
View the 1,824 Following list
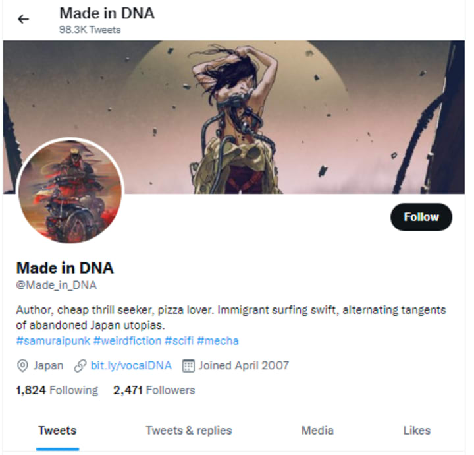point(57,390)
